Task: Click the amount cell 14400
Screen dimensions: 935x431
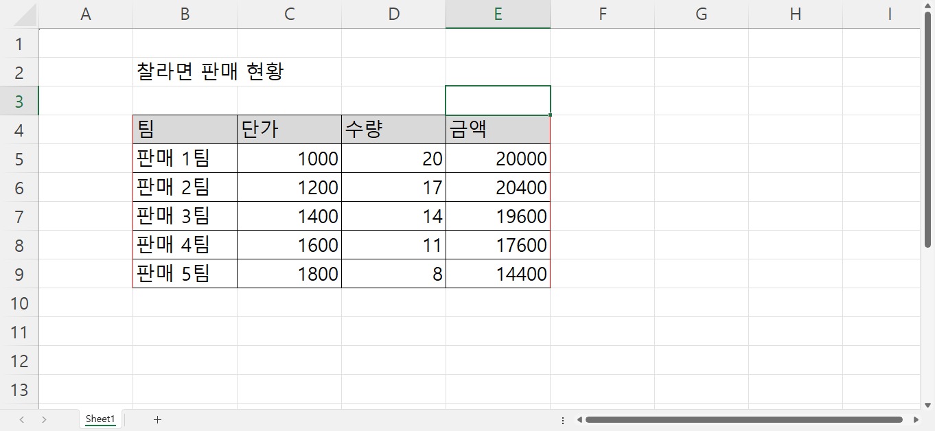Action: tap(498, 274)
